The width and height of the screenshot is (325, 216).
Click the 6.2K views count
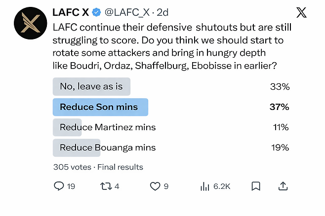(x=222, y=186)
